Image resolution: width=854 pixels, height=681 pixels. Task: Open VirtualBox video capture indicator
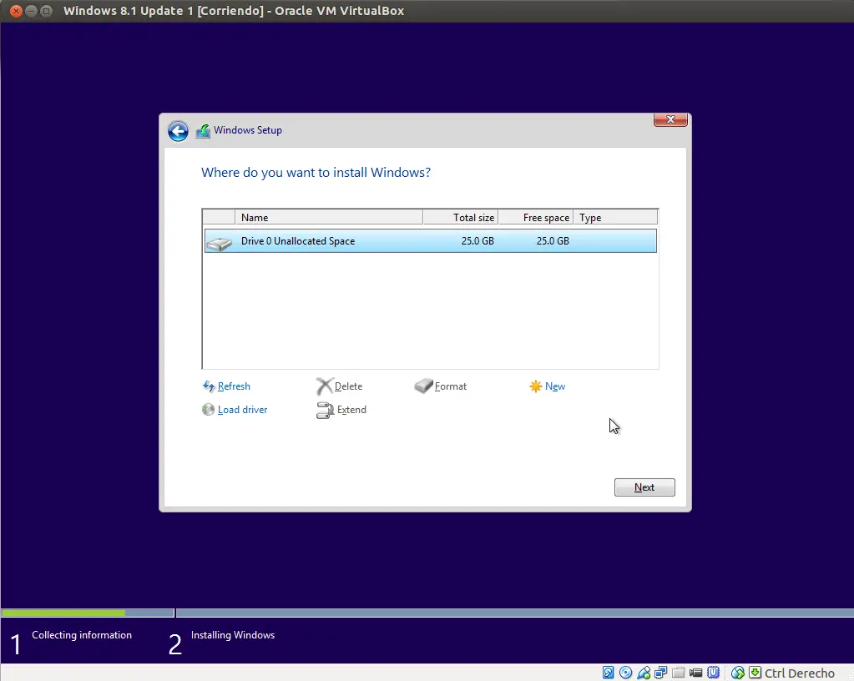click(x=695, y=673)
